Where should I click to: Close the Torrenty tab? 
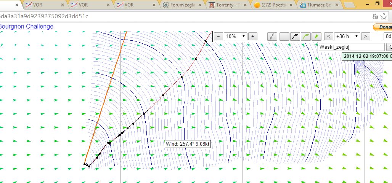(245, 5)
